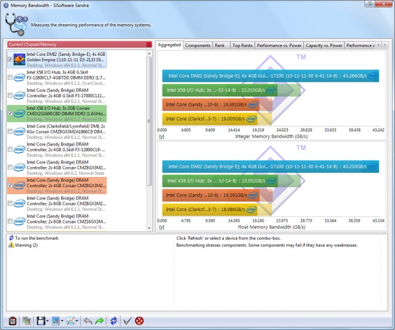Click the gray checkmark OK icon
Viewport: 395px width, 330px height.
[x=127, y=321]
